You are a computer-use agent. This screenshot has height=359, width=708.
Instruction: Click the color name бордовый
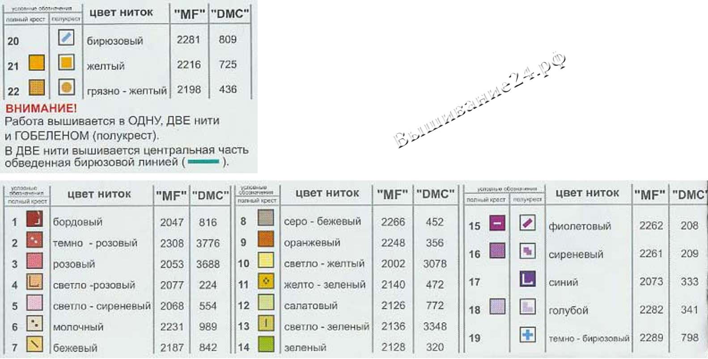[77, 222]
